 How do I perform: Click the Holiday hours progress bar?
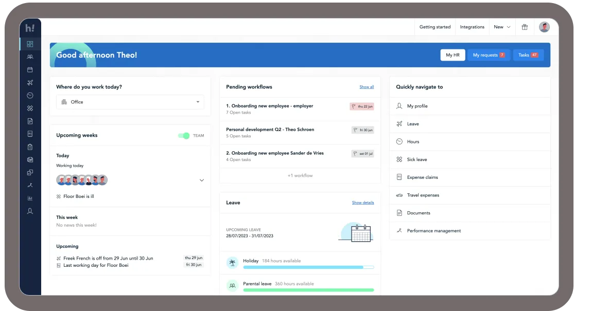tap(309, 267)
